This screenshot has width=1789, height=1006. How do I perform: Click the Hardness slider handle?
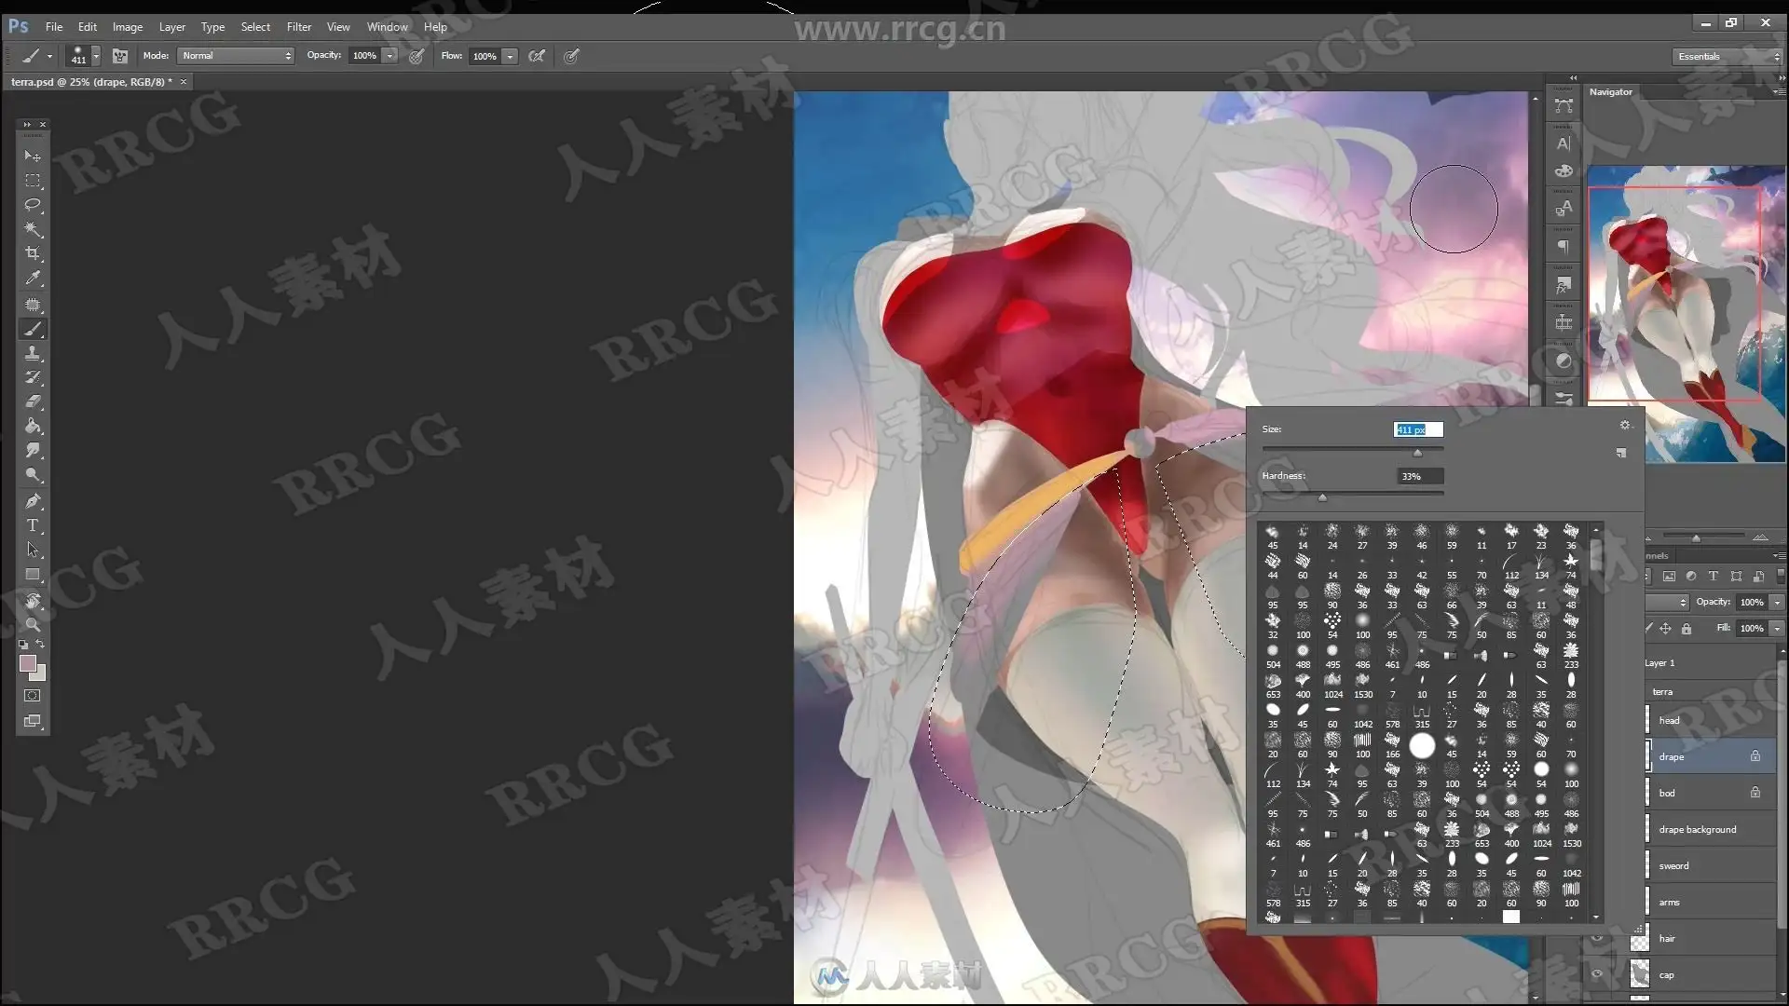click(1321, 497)
